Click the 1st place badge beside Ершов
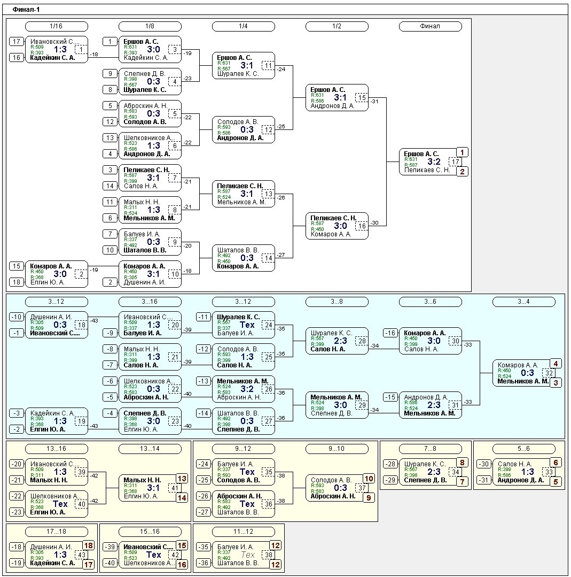Screen dimensions: 571x577 click(x=462, y=152)
